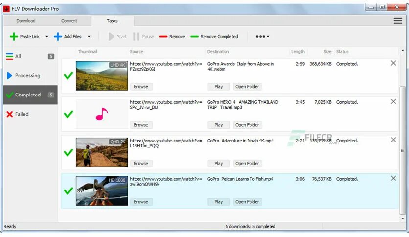409x237 pixels.
Task: Open the three-dots more options menu
Action: pos(262,37)
